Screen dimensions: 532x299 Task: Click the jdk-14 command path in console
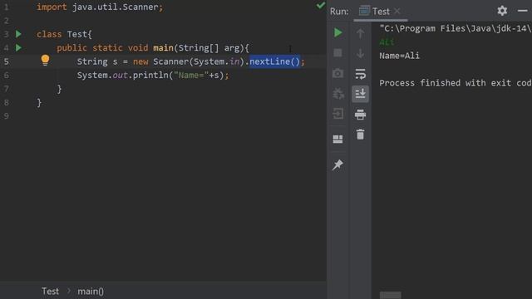coord(456,28)
